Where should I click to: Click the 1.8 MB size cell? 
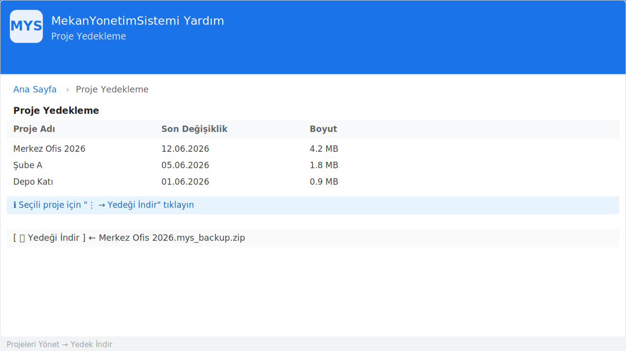[324, 165]
